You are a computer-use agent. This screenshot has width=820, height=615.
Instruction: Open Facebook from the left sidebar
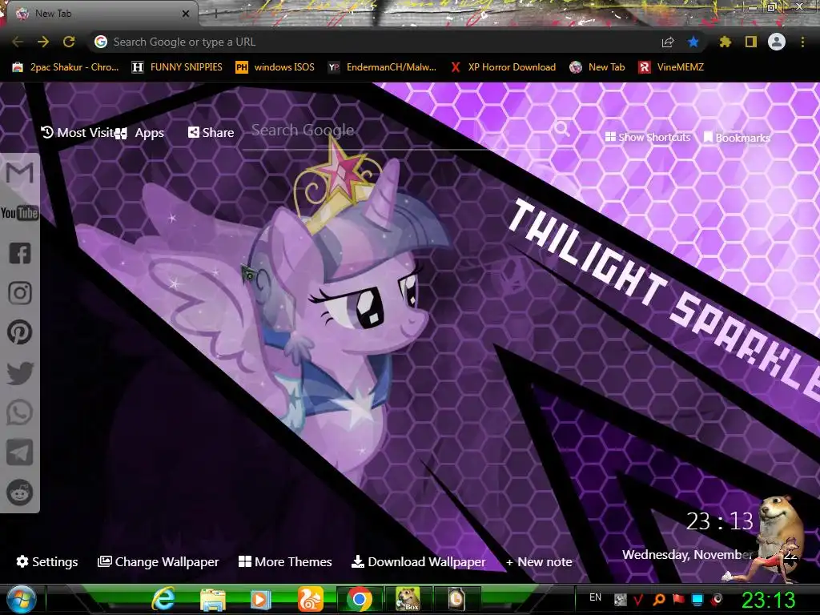(20, 253)
